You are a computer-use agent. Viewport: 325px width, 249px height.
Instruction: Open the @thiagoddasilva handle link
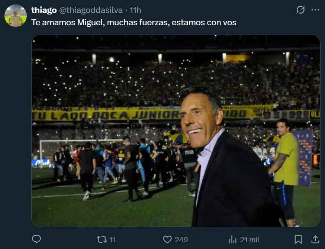click(x=90, y=10)
